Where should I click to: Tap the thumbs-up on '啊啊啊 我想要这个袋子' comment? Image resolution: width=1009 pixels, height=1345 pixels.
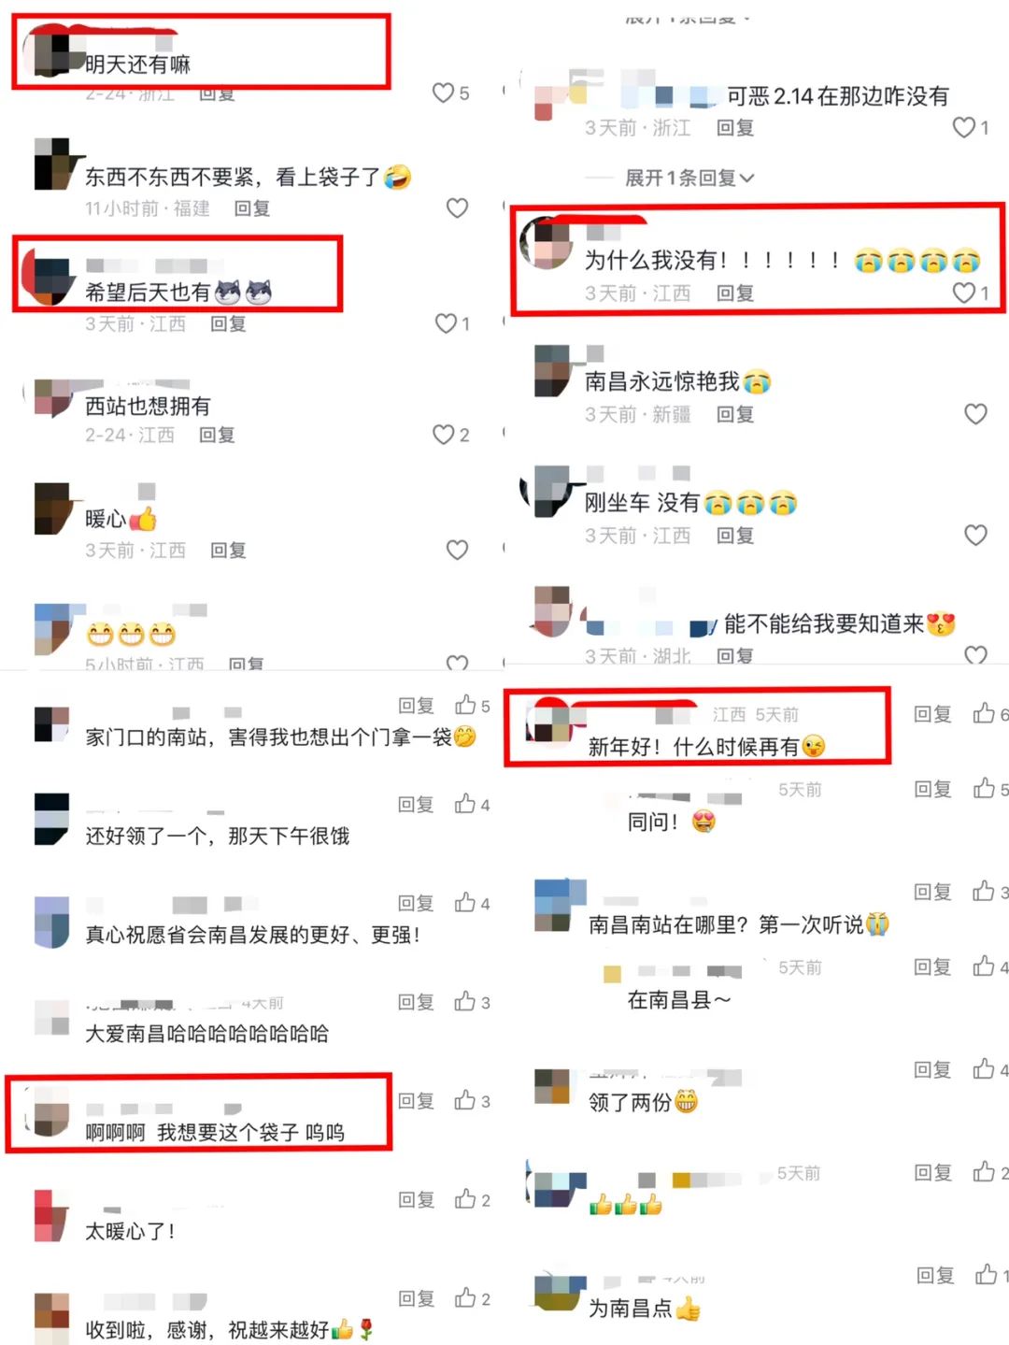[x=465, y=1101]
